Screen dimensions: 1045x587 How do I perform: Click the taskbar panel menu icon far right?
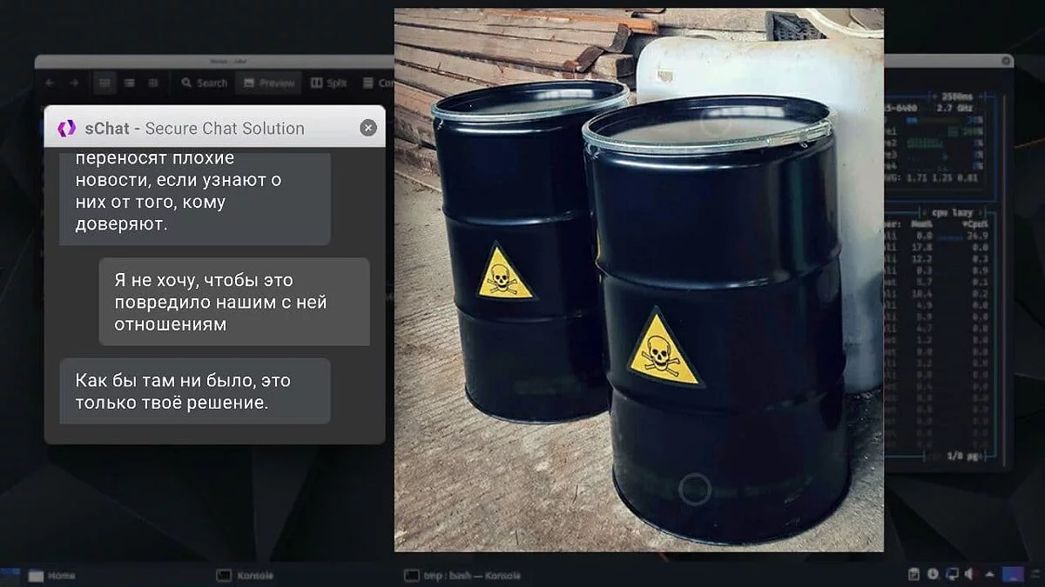click(1035, 574)
